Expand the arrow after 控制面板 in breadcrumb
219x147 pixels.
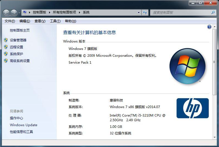click(x=50, y=12)
